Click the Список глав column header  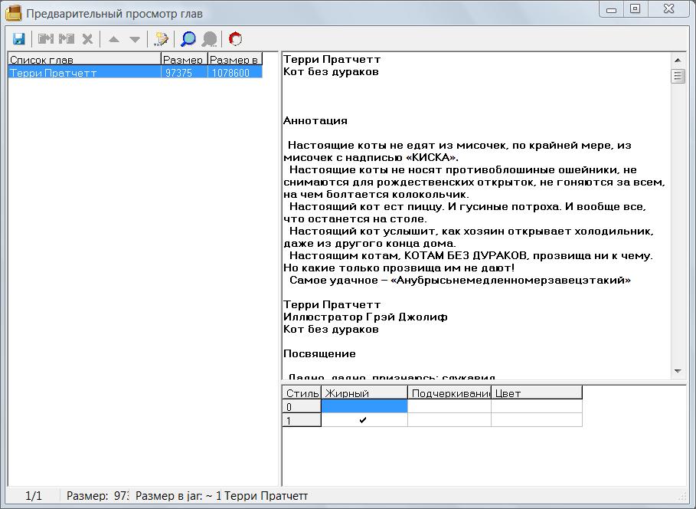pyautogui.click(x=84, y=60)
